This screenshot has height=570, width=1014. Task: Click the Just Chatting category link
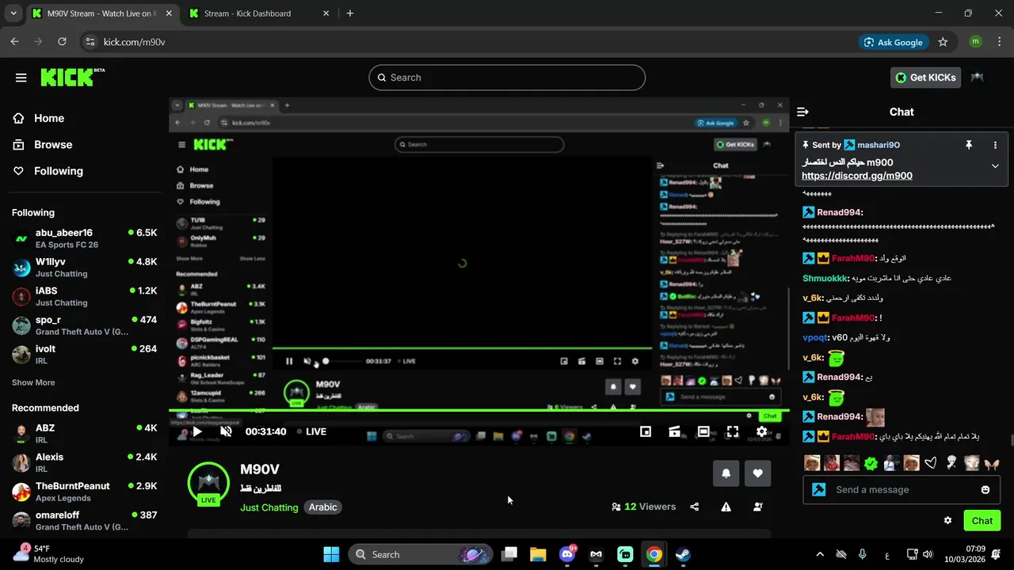click(x=269, y=507)
